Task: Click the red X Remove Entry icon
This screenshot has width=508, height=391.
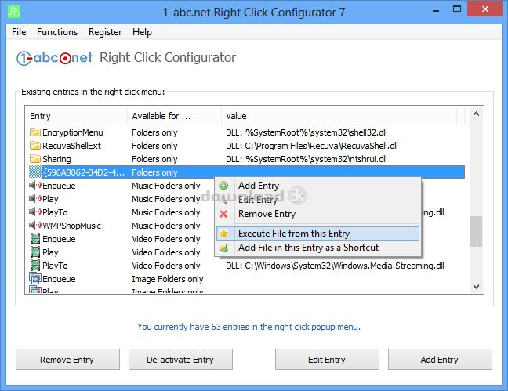Action: 223,214
